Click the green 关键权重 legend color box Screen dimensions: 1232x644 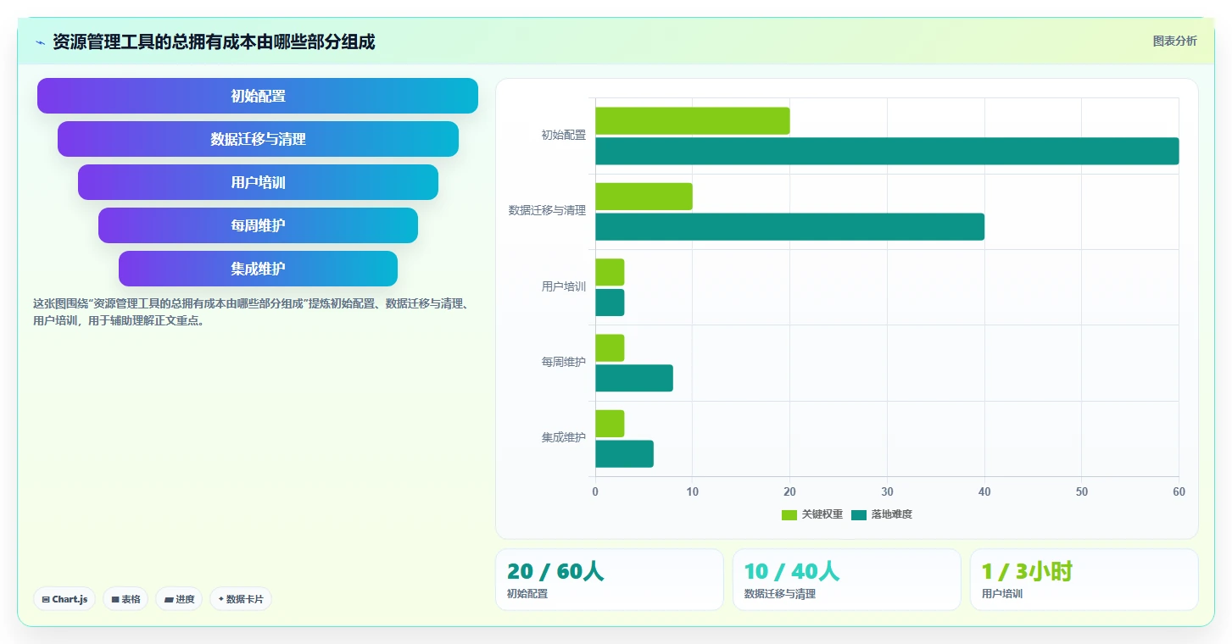click(x=789, y=514)
